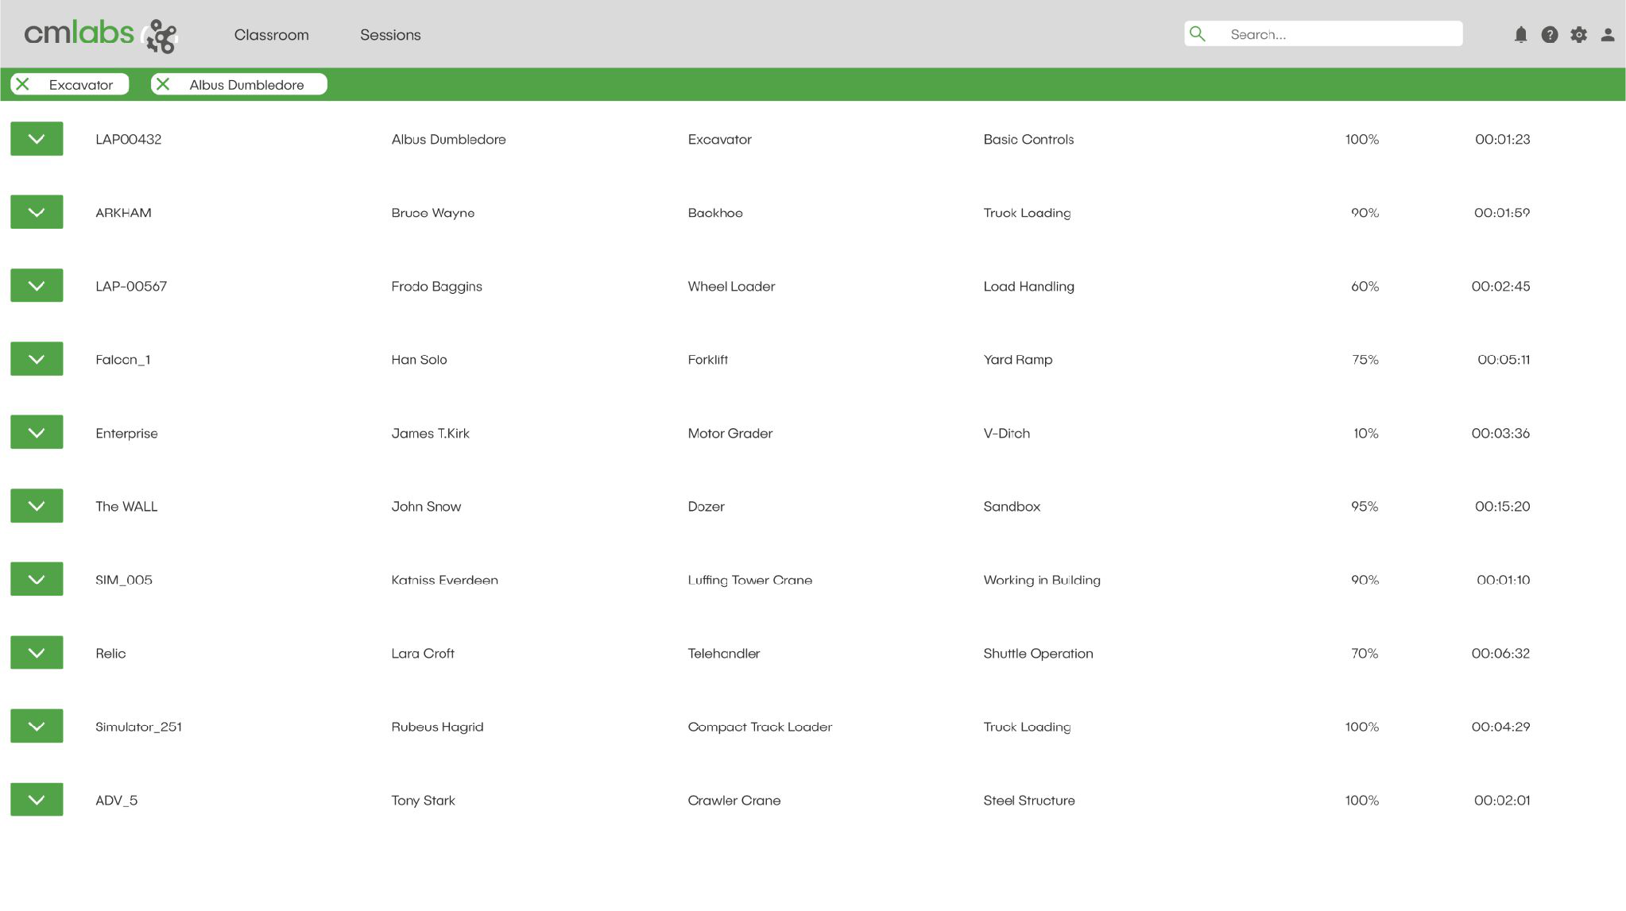
Task: Click the 00:06:32 duration
Action: [1500, 653]
